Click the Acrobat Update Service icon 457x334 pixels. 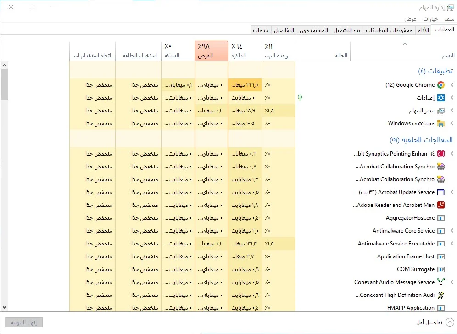[440, 192]
